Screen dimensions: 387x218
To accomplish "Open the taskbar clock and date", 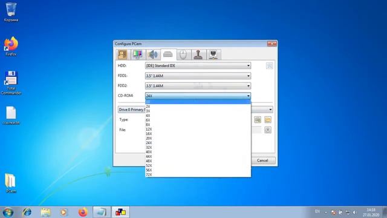I will click(x=371, y=213).
